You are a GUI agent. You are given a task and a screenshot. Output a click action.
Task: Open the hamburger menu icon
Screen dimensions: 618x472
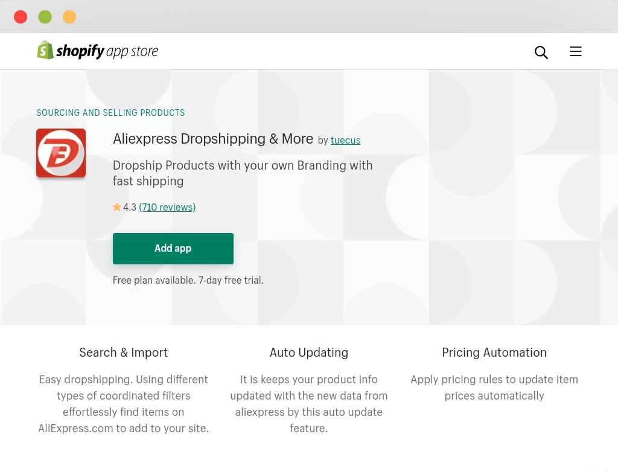click(575, 51)
